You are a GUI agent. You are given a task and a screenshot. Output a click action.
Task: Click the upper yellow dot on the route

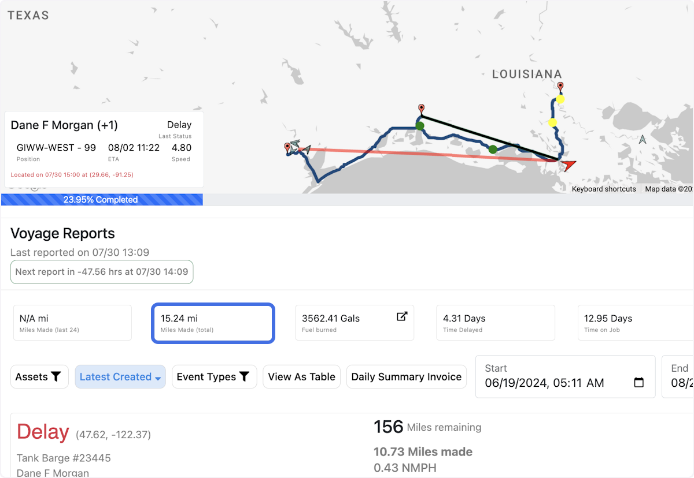click(x=560, y=99)
